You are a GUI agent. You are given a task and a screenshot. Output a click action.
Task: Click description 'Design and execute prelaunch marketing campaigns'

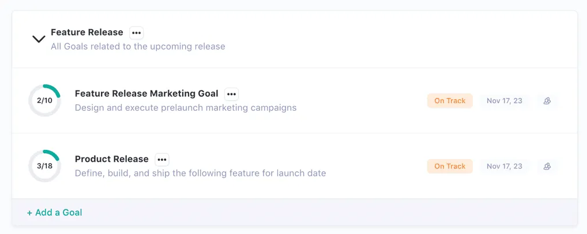pos(186,108)
